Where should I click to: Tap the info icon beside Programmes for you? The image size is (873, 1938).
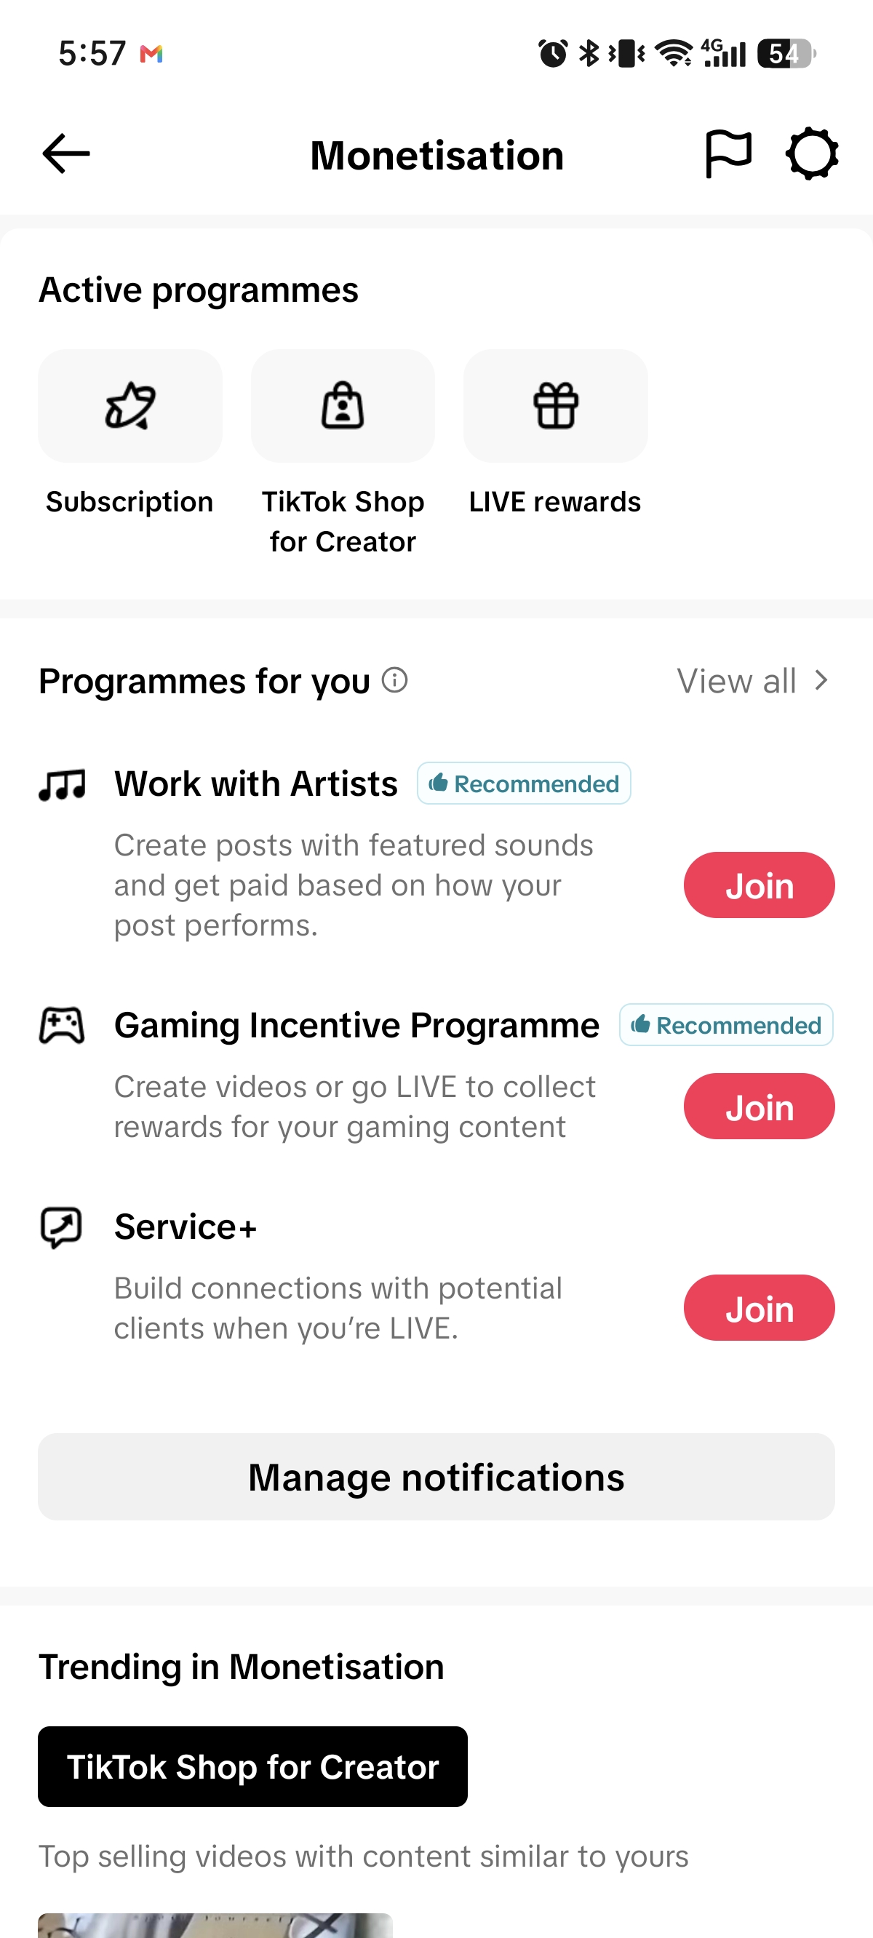pyautogui.click(x=394, y=680)
